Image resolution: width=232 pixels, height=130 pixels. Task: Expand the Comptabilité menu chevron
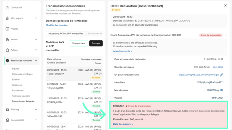coord(36,120)
